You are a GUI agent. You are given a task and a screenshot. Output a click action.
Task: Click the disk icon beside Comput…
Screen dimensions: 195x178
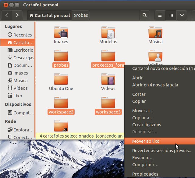pyautogui.click(x=10, y=113)
